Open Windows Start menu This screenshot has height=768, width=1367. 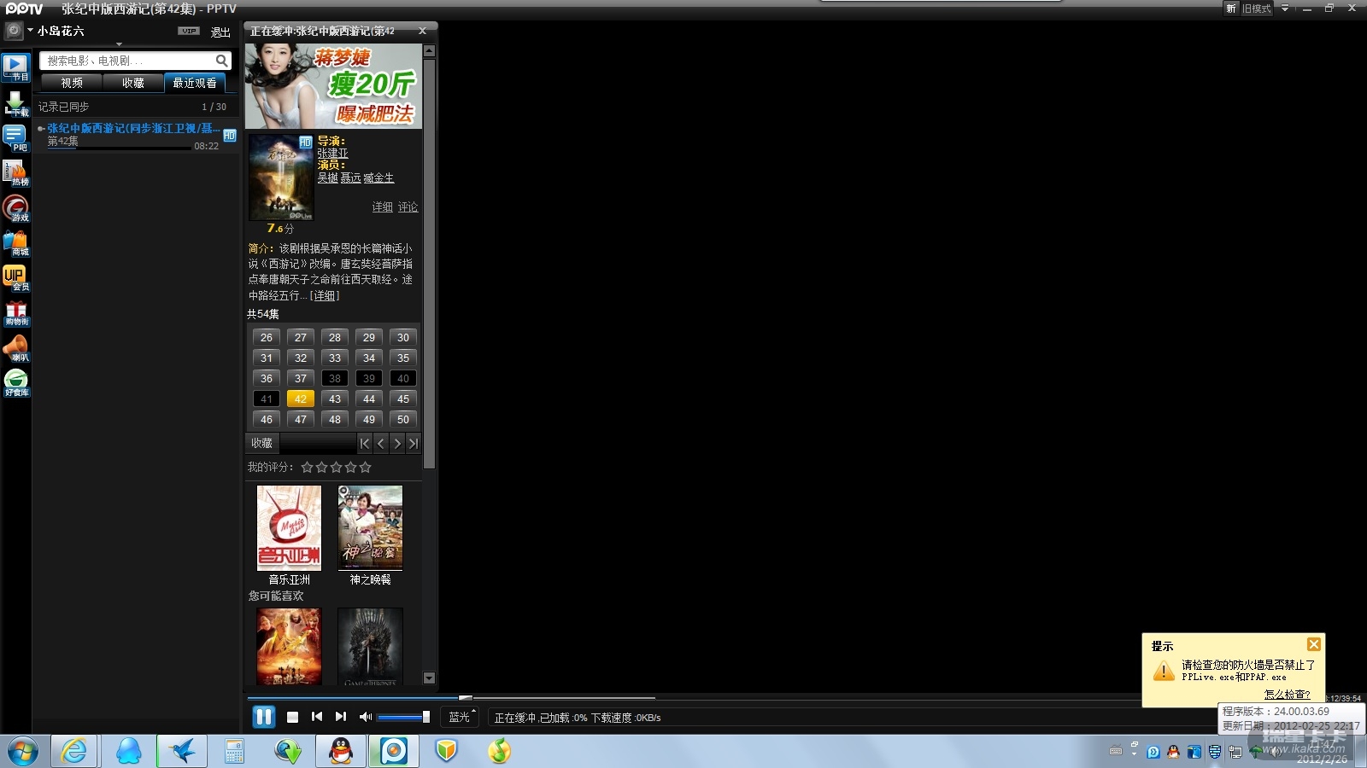pos(23,751)
